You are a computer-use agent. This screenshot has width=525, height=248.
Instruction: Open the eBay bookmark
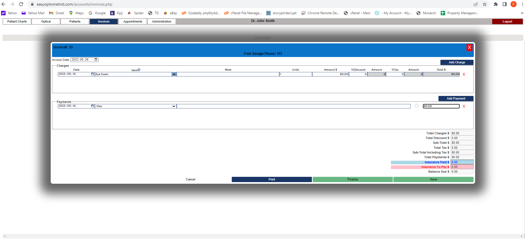[x=170, y=13]
